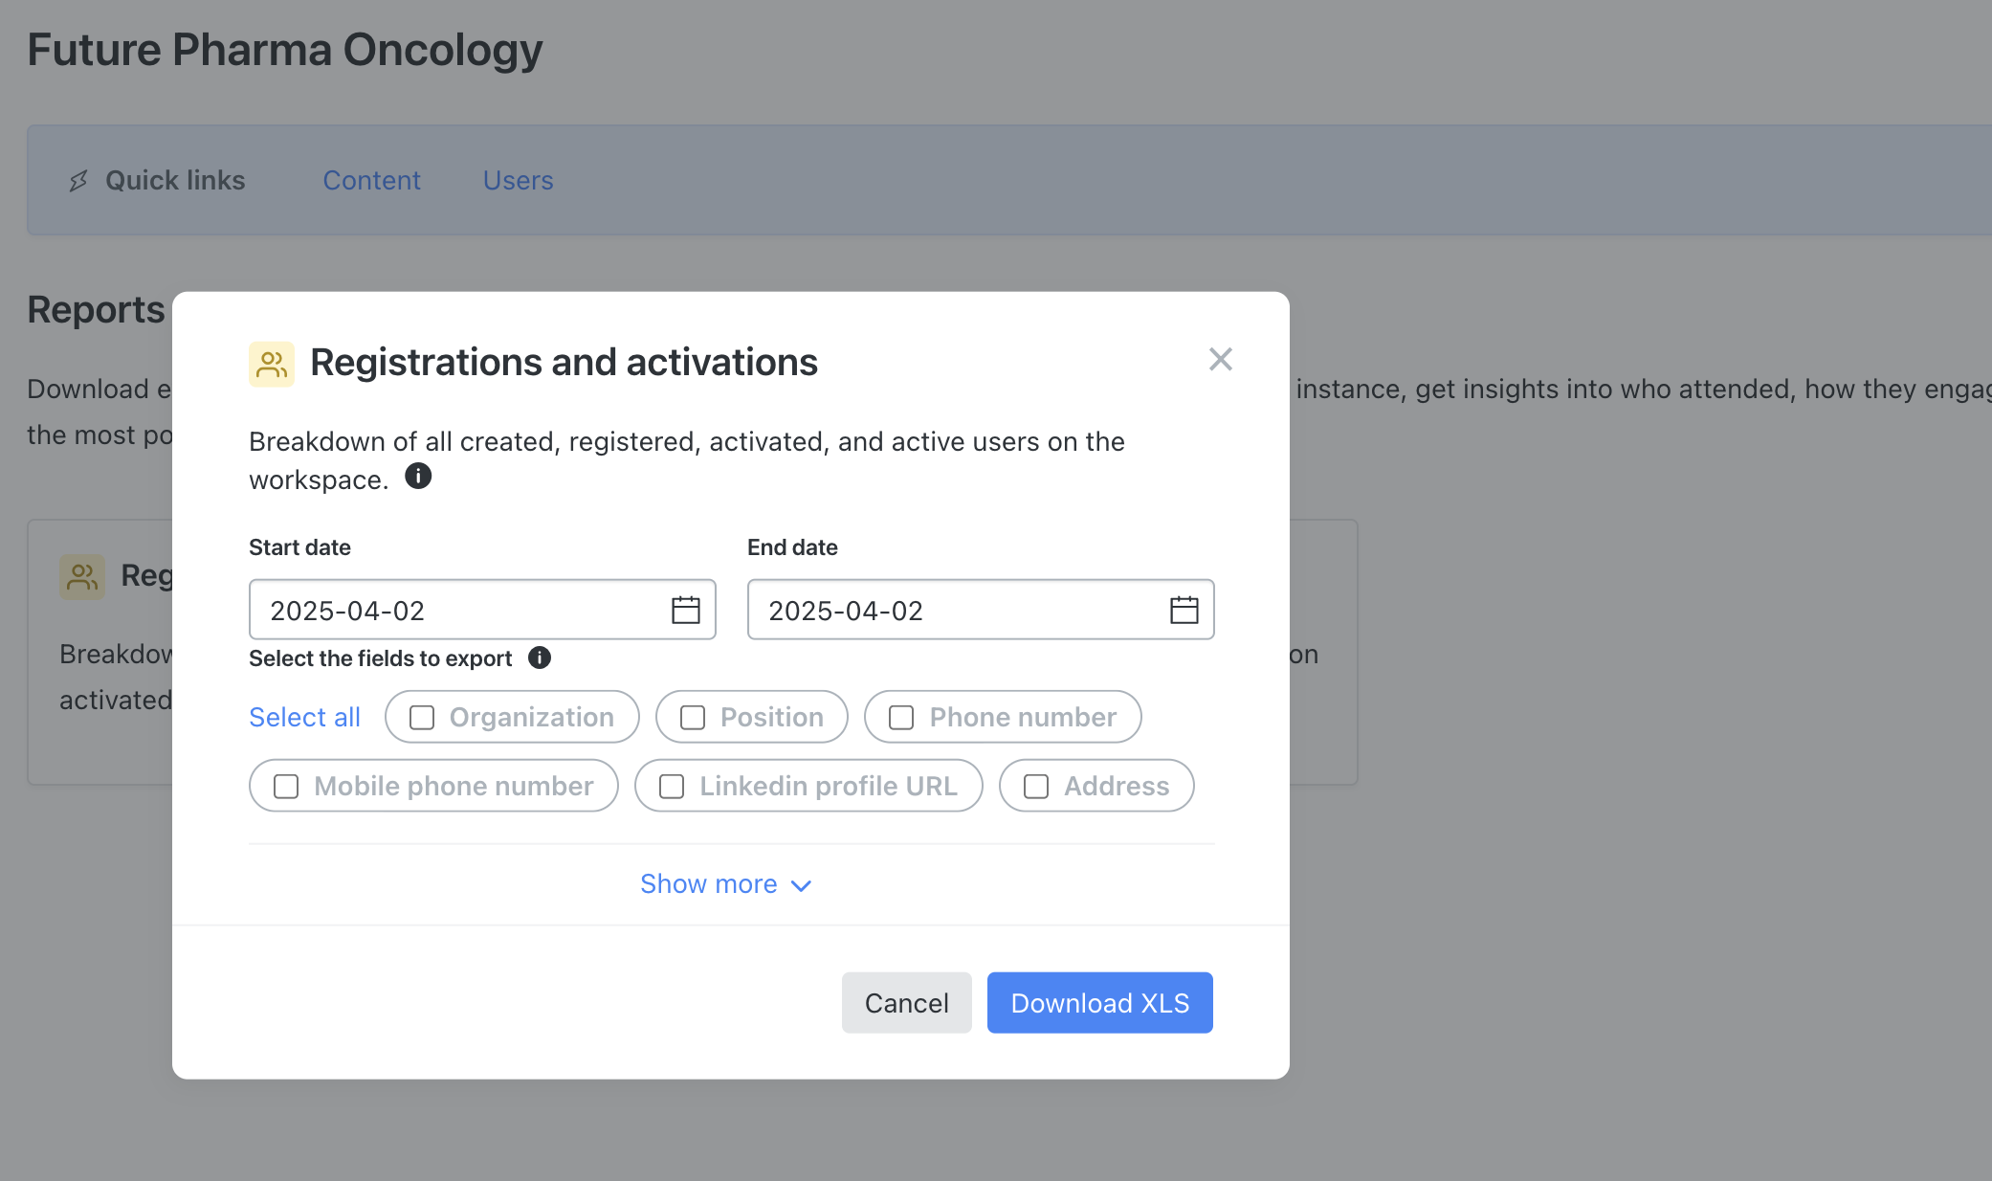Image resolution: width=1992 pixels, height=1181 pixels.
Task: Enable the Position export field
Action: tap(693, 717)
